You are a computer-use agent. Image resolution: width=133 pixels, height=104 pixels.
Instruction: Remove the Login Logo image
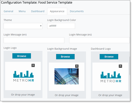click(33, 65)
